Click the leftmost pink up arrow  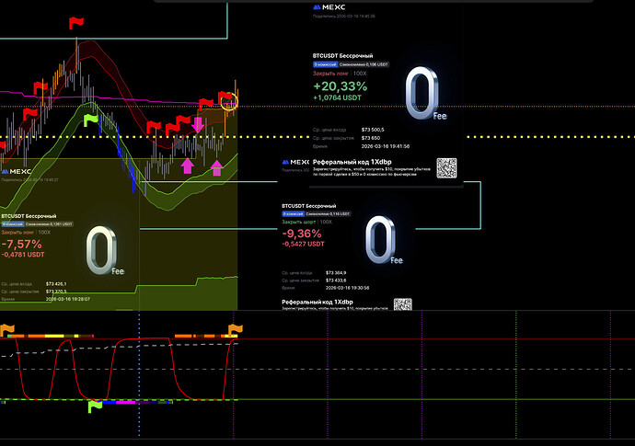point(188,166)
